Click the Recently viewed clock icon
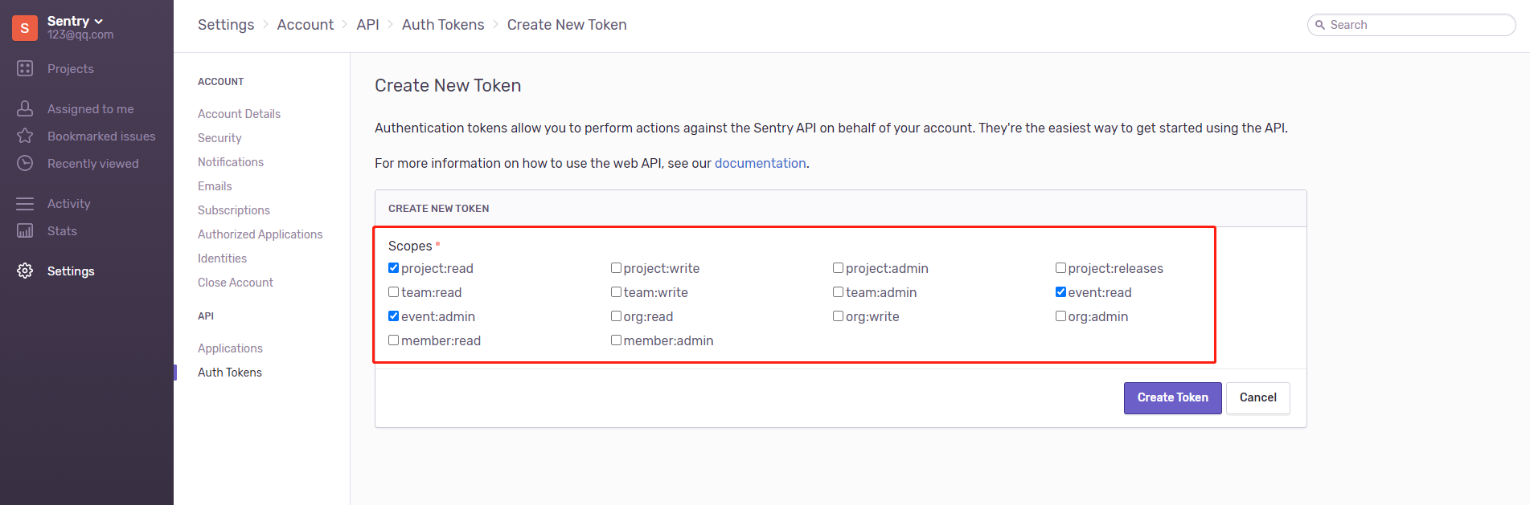This screenshot has width=1530, height=505. (25, 163)
